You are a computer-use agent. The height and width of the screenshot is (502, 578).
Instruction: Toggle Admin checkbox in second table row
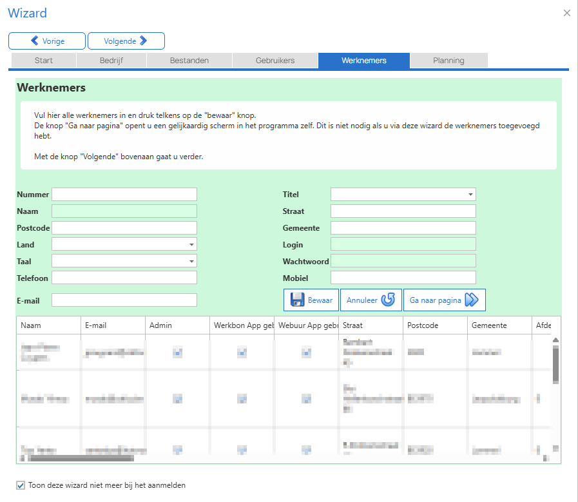pos(178,399)
